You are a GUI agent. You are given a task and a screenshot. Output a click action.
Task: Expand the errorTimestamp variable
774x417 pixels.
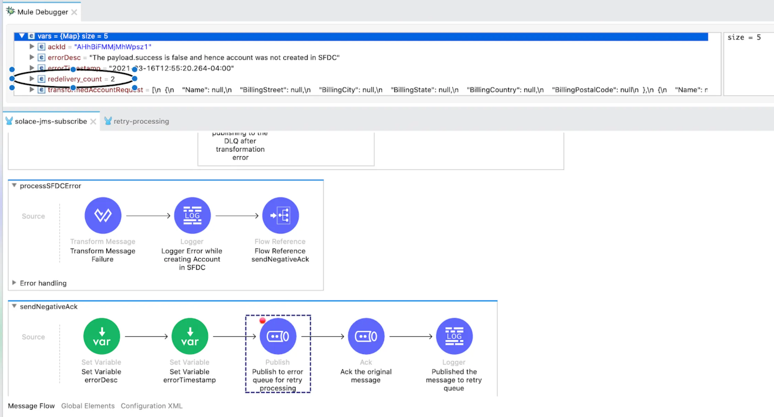point(32,68)
